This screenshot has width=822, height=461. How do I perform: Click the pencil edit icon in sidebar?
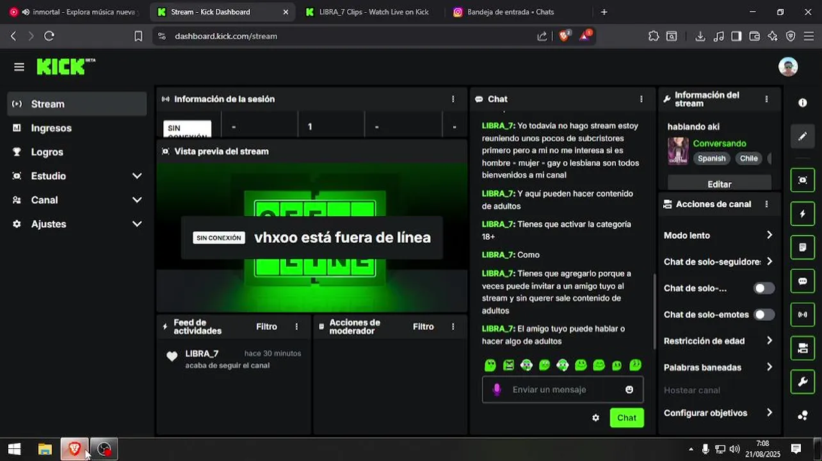pos(803,136)
